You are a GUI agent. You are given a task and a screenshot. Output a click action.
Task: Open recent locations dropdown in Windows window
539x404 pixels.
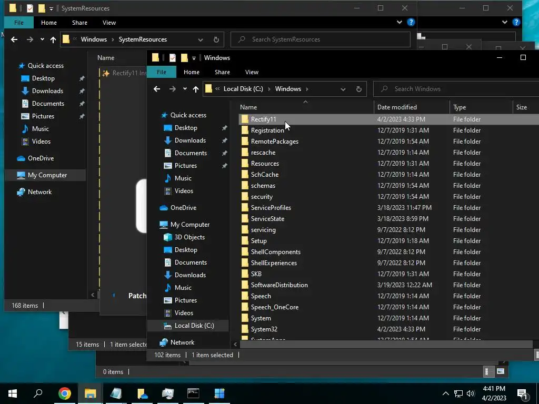[x=185, y=88]
